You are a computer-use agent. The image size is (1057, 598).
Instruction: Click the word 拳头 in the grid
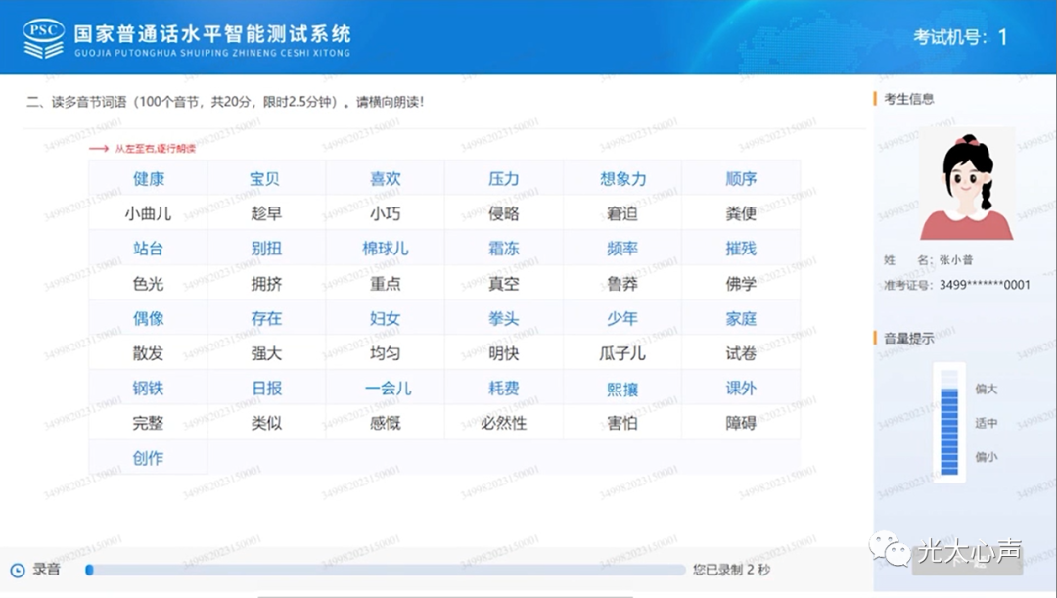pyautogui.click(x=503, y=317)
